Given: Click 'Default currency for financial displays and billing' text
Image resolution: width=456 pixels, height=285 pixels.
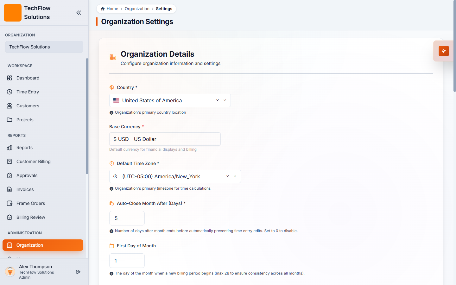Looking at the screenshot, I should pyautogui.click(x=153, y=149).
